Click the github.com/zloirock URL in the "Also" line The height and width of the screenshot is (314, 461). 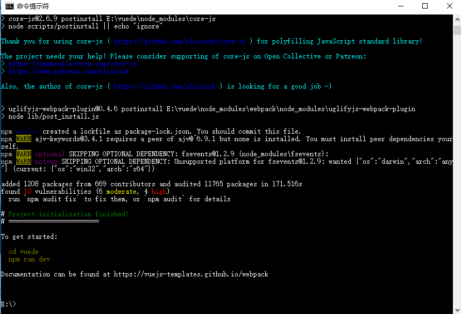point(165,86)
